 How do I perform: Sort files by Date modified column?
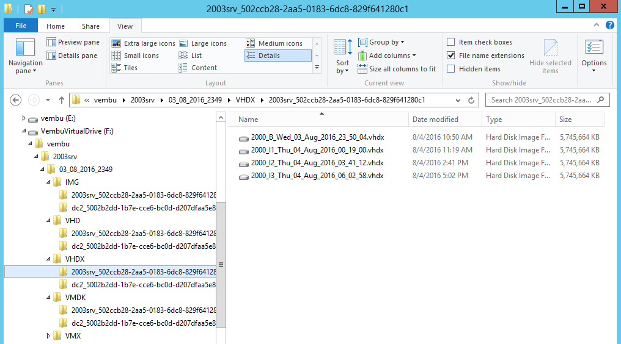(x=435, y=120)
